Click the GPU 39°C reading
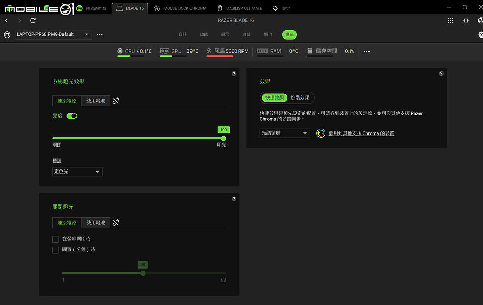This screenshot has height=305, width=483. coord(193,51)
